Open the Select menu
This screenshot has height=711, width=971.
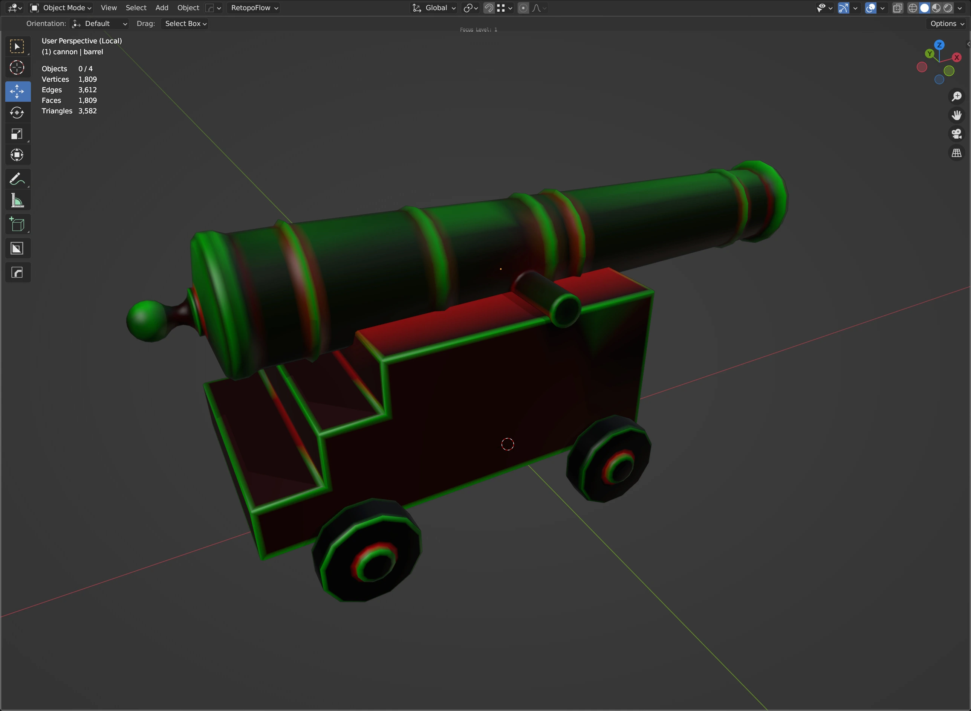coord(136,7)
